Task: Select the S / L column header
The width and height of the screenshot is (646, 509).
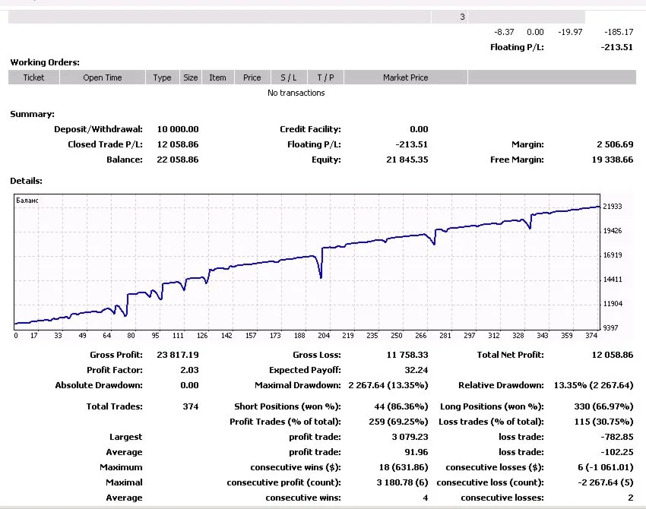Action: (289, 77)
